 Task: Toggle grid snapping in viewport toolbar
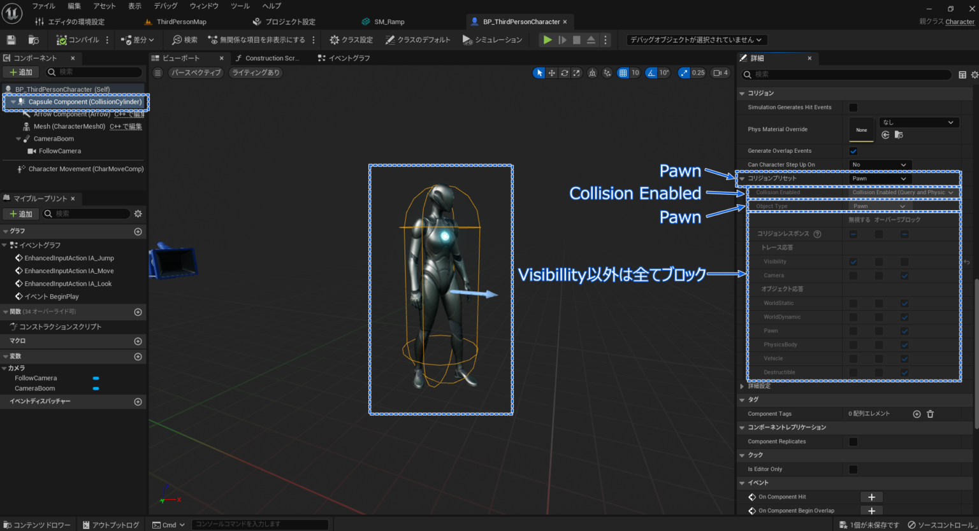[x=623, y=73]
